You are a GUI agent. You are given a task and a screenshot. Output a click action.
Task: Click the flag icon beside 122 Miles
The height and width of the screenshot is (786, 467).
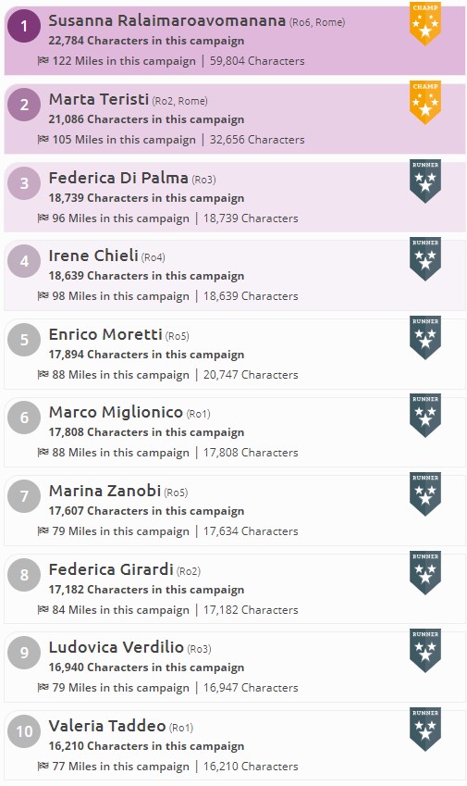43,61
